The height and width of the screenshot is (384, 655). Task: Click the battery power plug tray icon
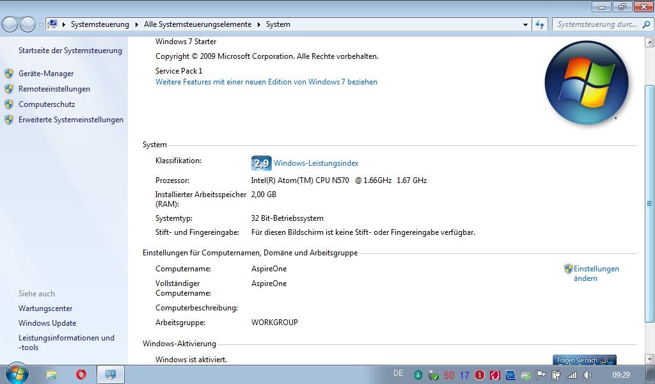556,375
